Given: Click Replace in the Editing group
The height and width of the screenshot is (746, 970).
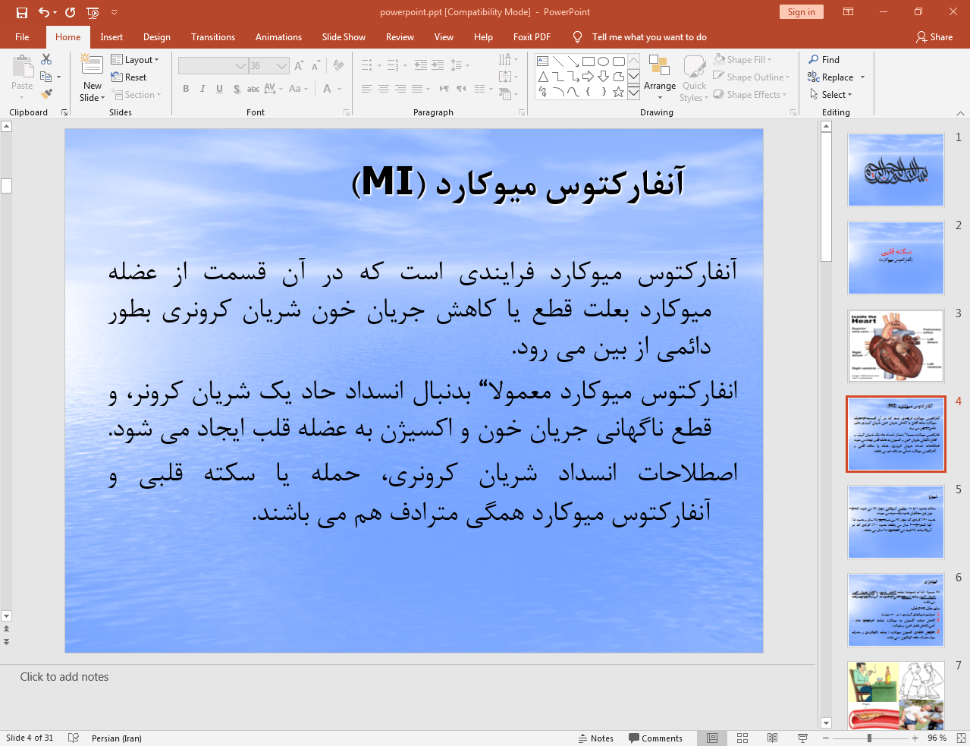Looking at the screenshot, I should pyautogui.click(x=837, y=77).
